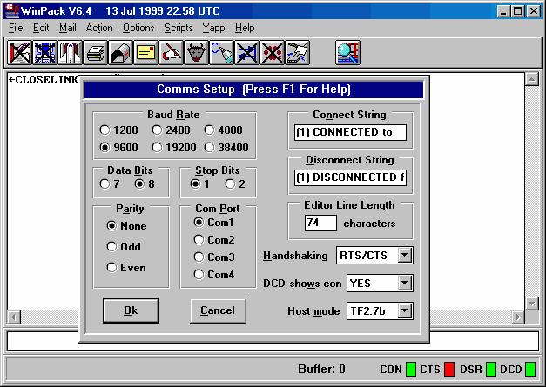Click the horizontal scrollbar left arrow
This screenshot has width=546, height=387.
pyautogui.click(x=14, y=317)
